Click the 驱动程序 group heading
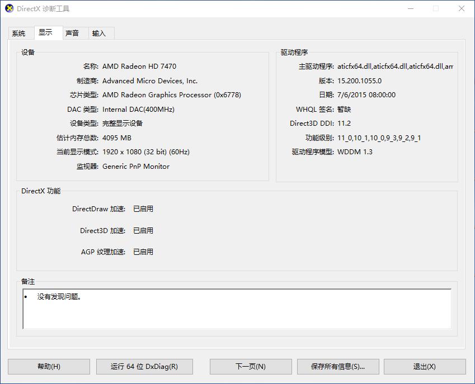 click(294, 53)
